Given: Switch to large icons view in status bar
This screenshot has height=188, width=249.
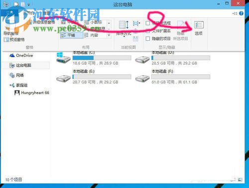Looking at the screenshot, I should pos(240,180).
